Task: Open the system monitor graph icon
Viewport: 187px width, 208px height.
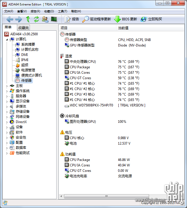Action: pyautogui.click(x=54, y=19)
